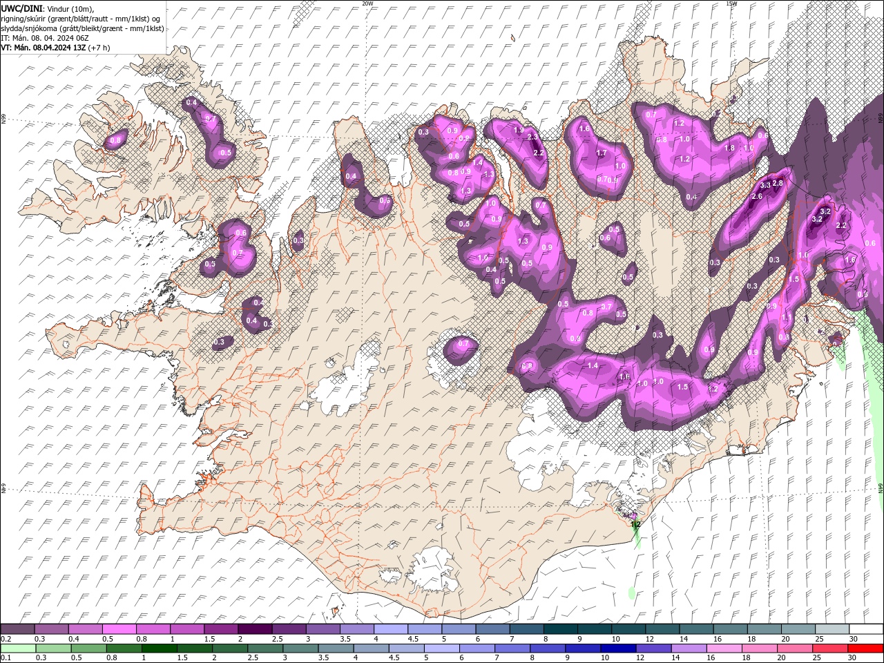884x663 pixels.
Task: Click the 'slydda/snjókoma' legend description line
Action: click(82, 28)
